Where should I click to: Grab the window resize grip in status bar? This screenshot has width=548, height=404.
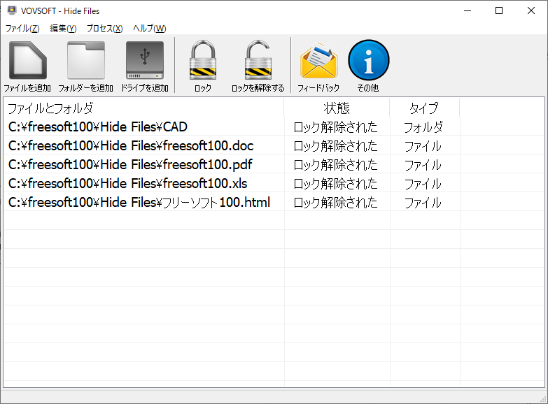543,399
